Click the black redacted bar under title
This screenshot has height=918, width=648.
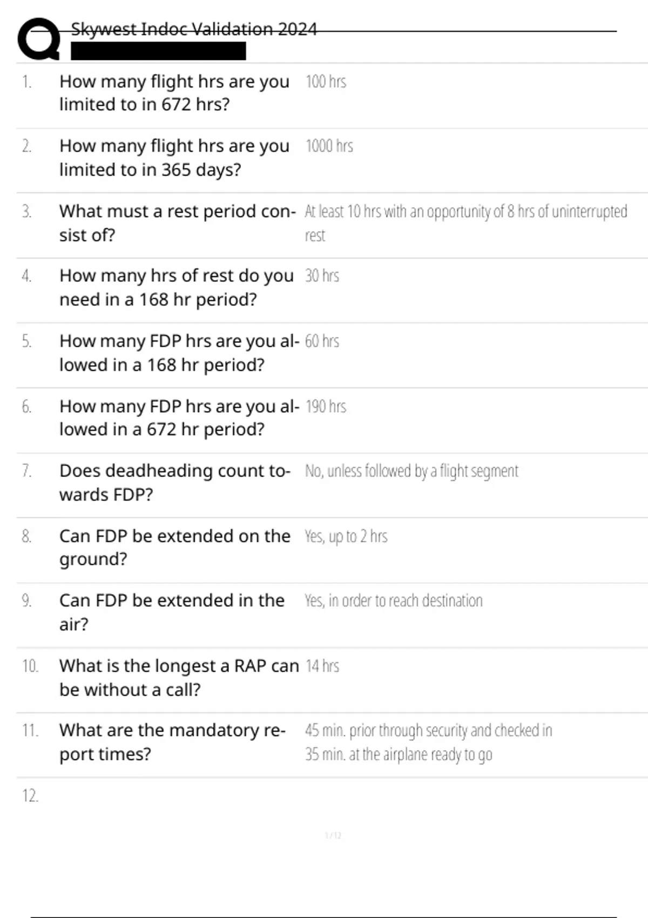pos(158,51)
